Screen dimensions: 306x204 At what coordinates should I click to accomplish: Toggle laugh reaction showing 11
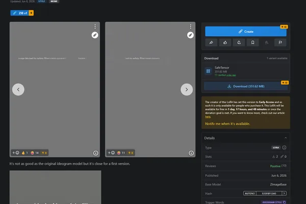[121, 153]
